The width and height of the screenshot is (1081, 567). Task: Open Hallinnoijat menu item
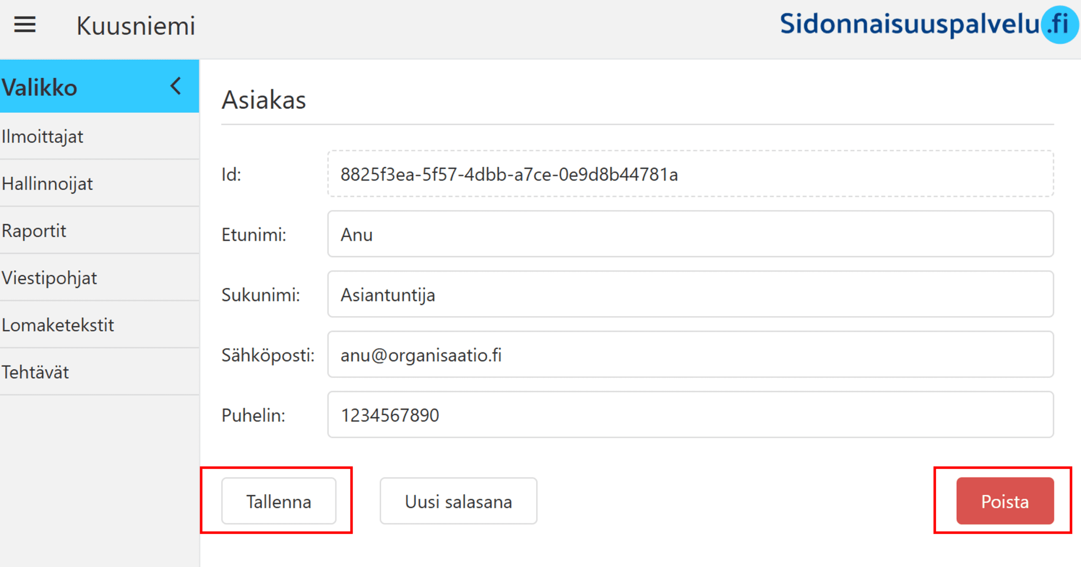[x=47, y=184]
